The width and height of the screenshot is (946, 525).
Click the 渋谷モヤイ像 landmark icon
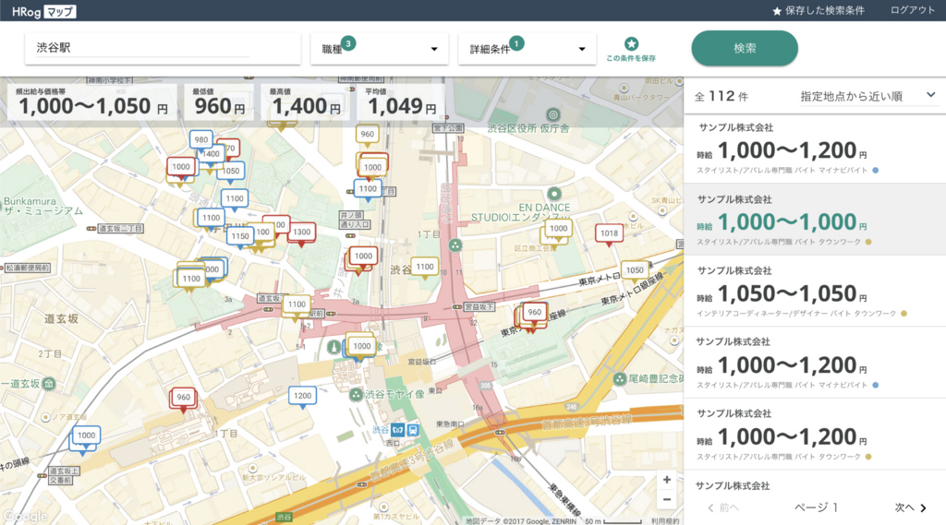click(x=357, y=394)
